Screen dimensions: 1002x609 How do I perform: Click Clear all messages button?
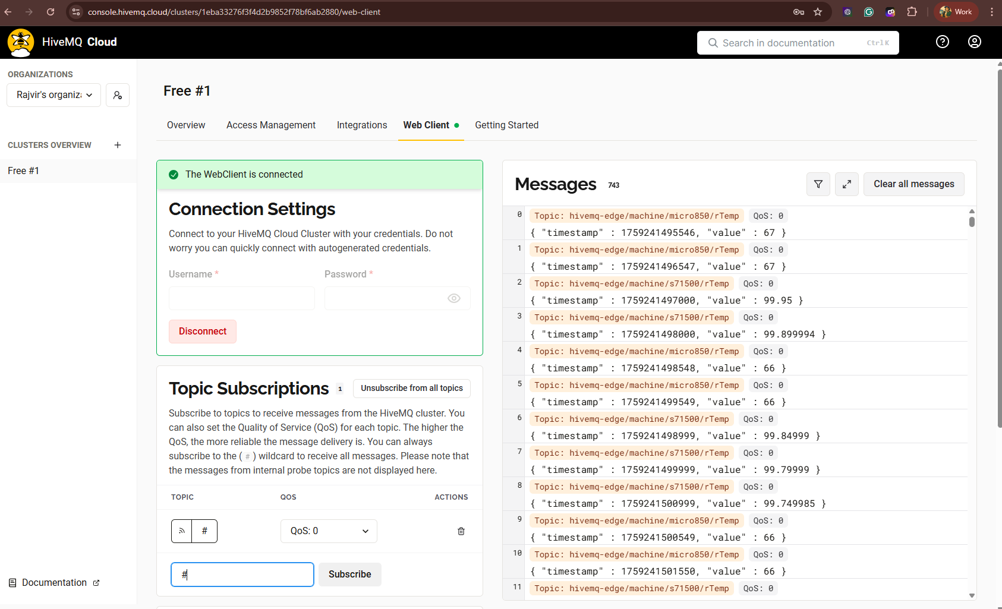click(x=913, y=184)
